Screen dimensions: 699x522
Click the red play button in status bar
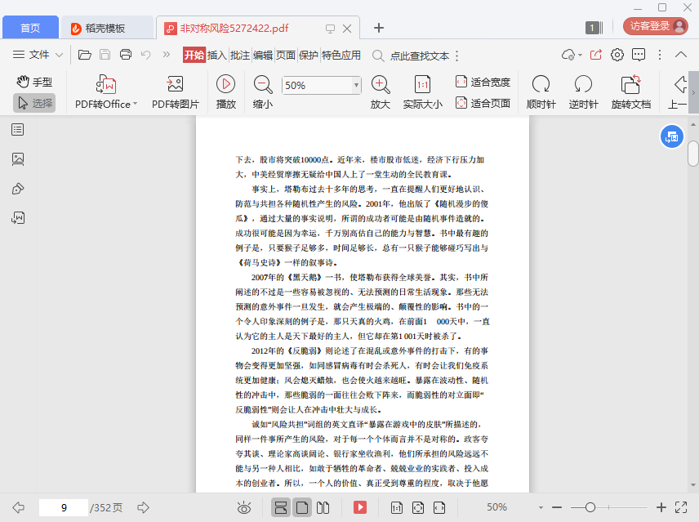tap(360, 507)
